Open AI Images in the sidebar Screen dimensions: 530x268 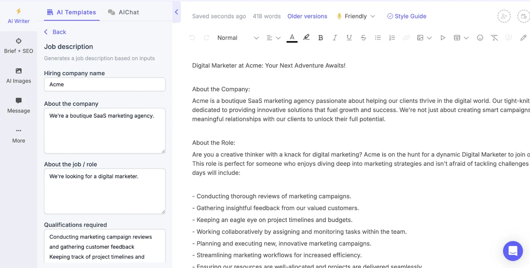pyautogui.click(x=19, y=76)
